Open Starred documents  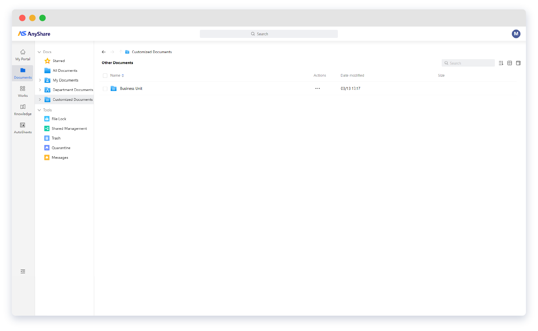[x=58, y=61]
